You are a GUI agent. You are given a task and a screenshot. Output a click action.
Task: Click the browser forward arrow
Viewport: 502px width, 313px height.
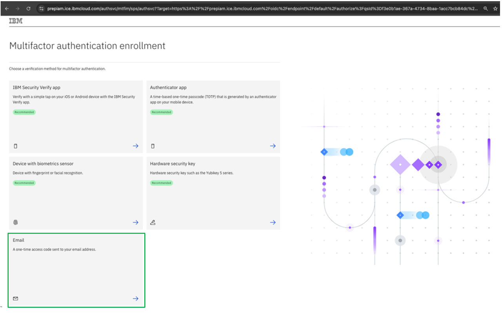point(18,8)
